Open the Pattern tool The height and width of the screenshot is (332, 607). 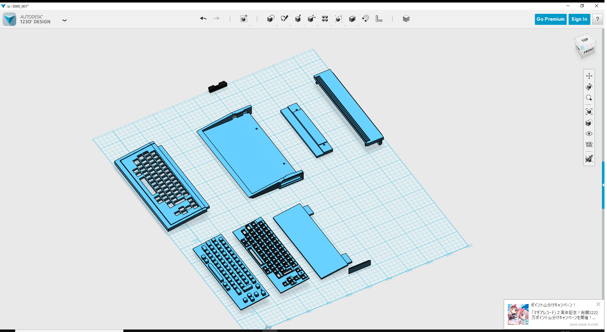point(325,19)
